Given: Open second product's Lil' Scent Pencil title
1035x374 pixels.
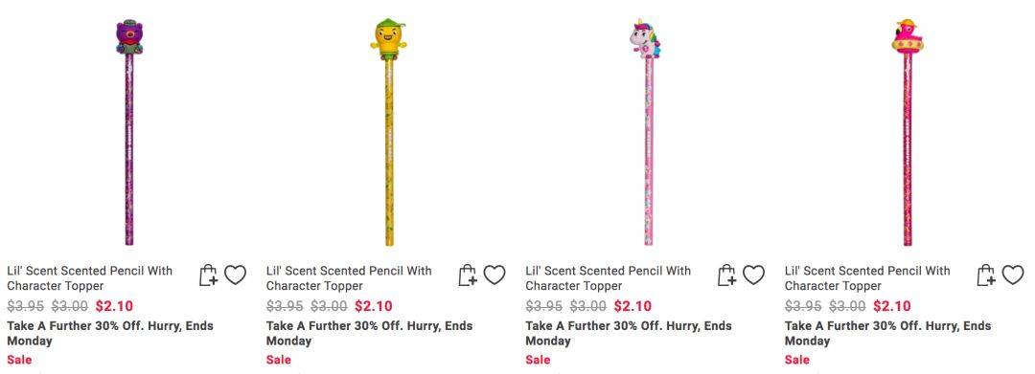Looking at the screenshot, I should 349,277.
